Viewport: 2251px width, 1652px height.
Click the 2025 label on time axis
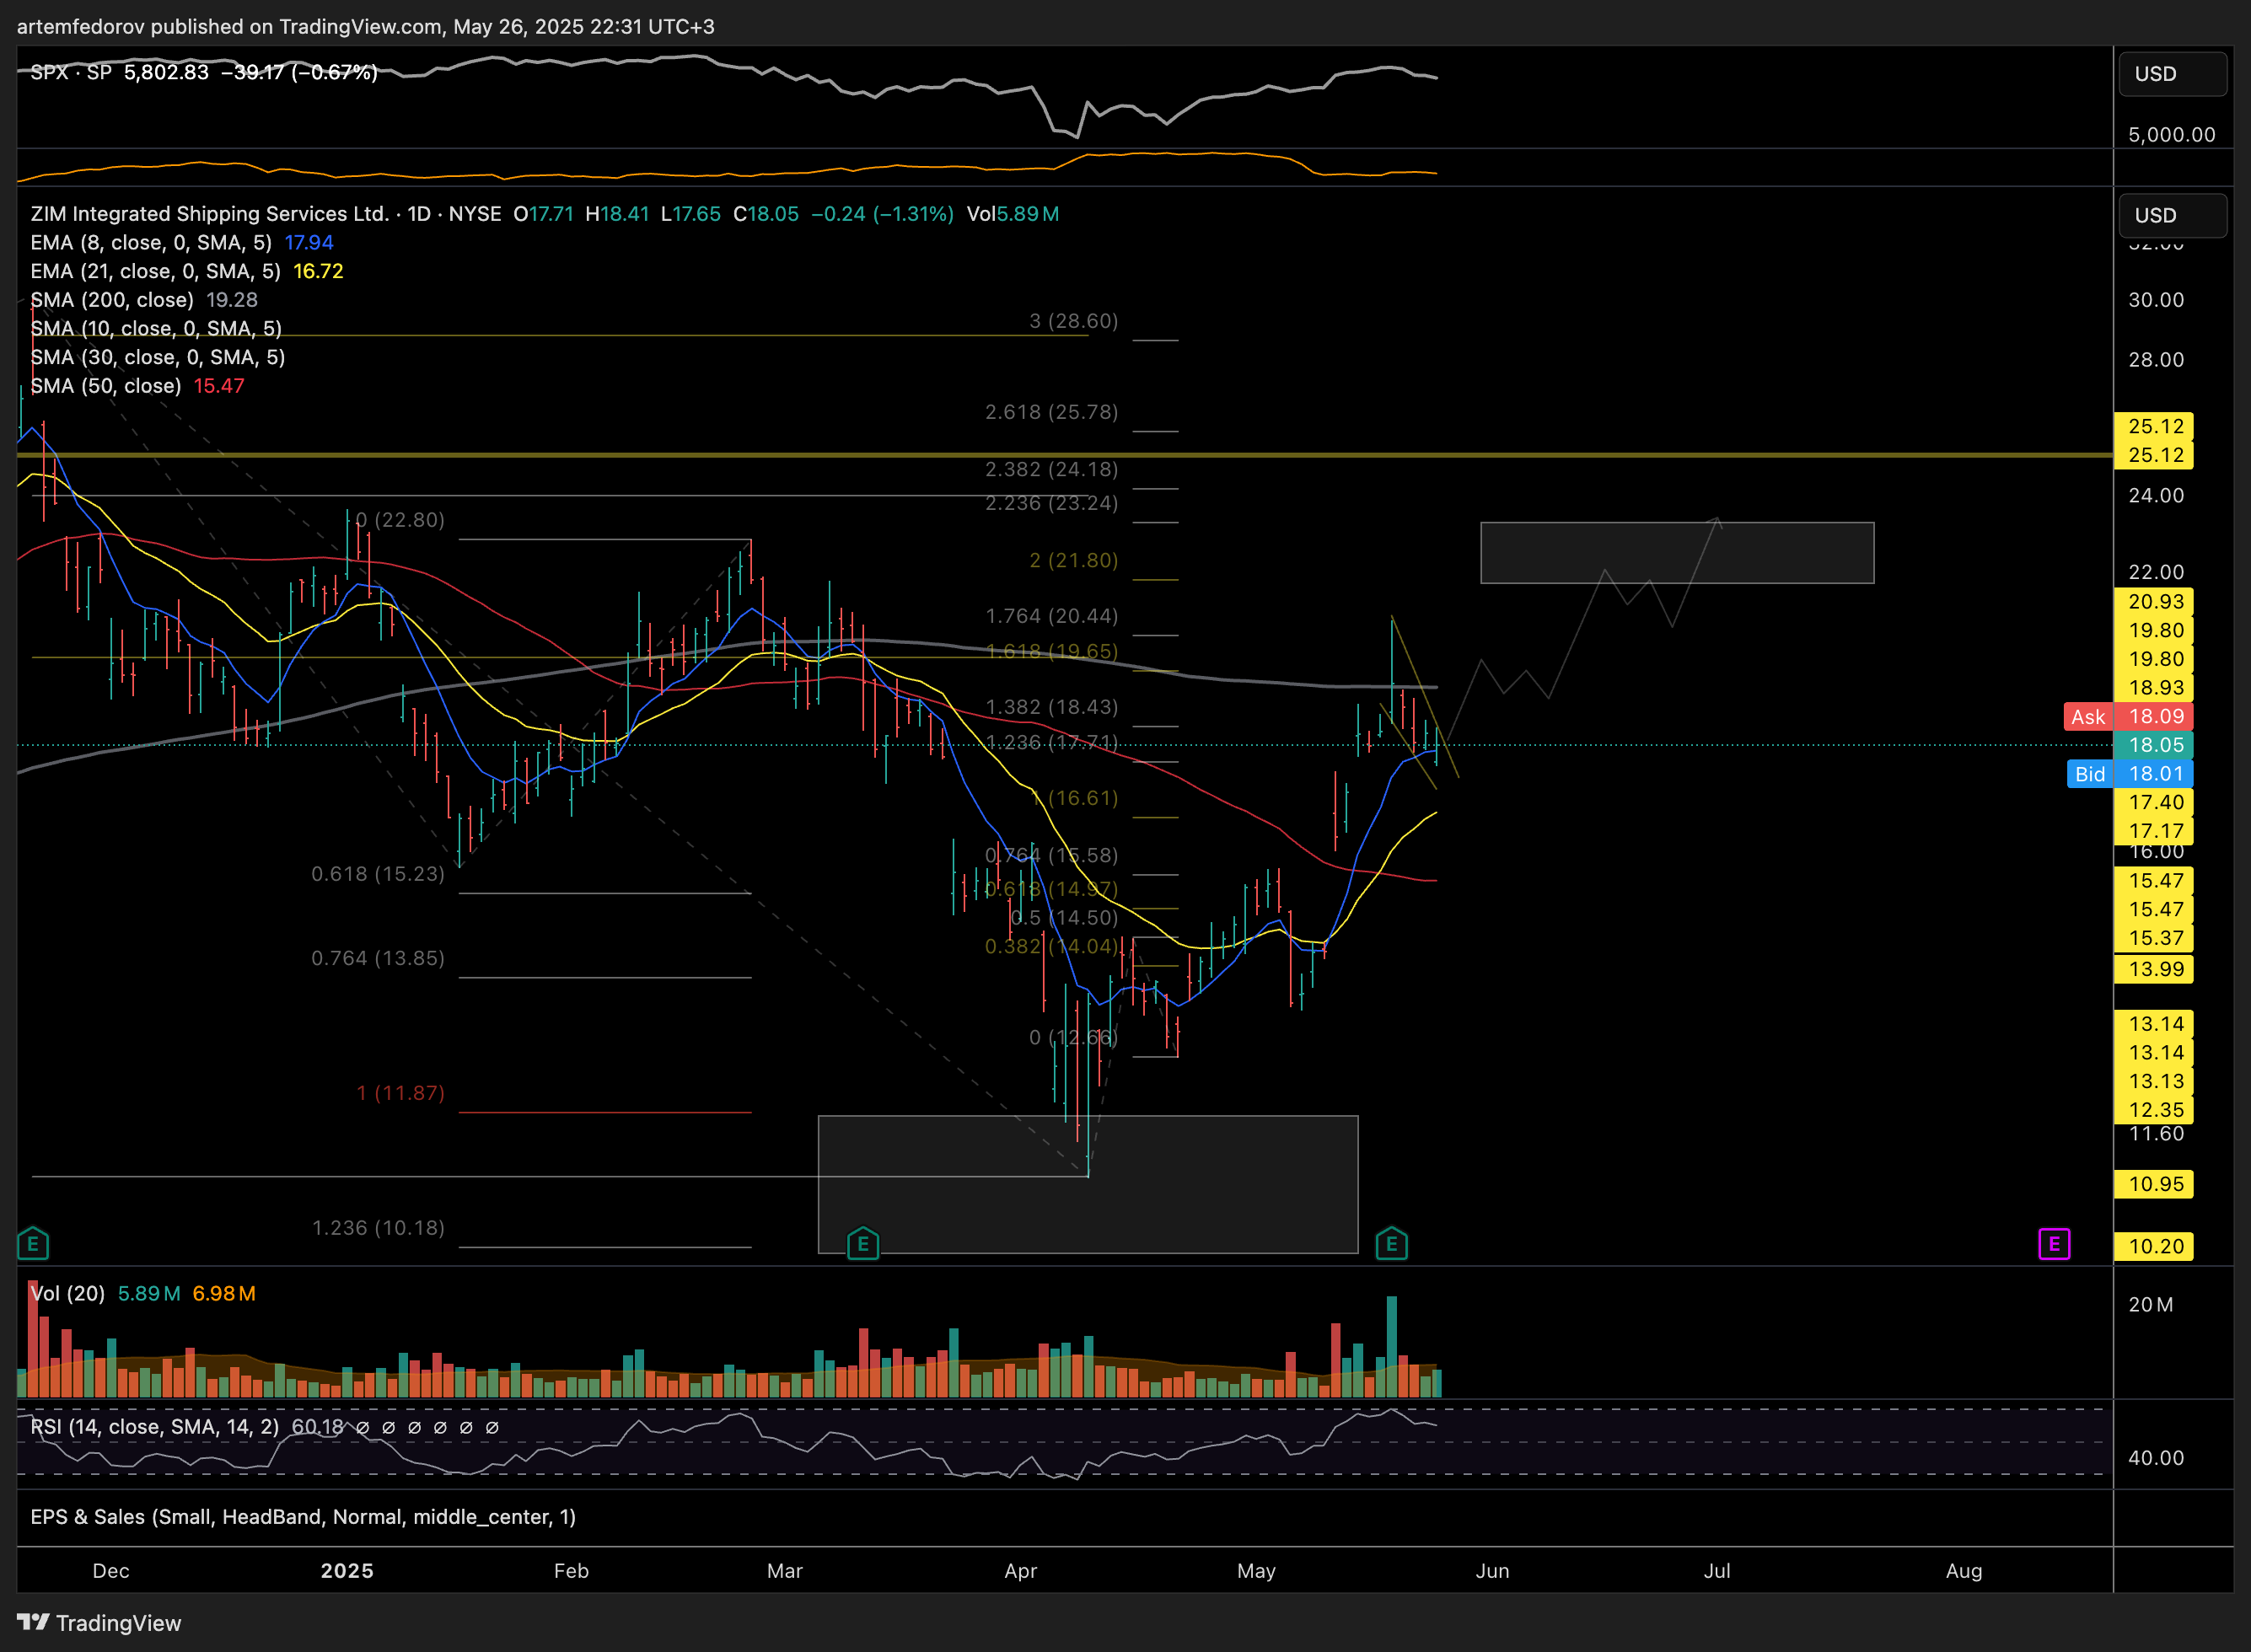(347, 1571)
